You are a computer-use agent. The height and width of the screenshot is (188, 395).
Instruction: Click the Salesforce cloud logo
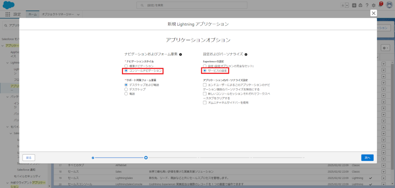click(x=8, y=5)
